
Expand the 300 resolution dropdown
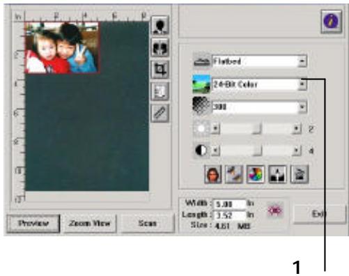(302, 107)
